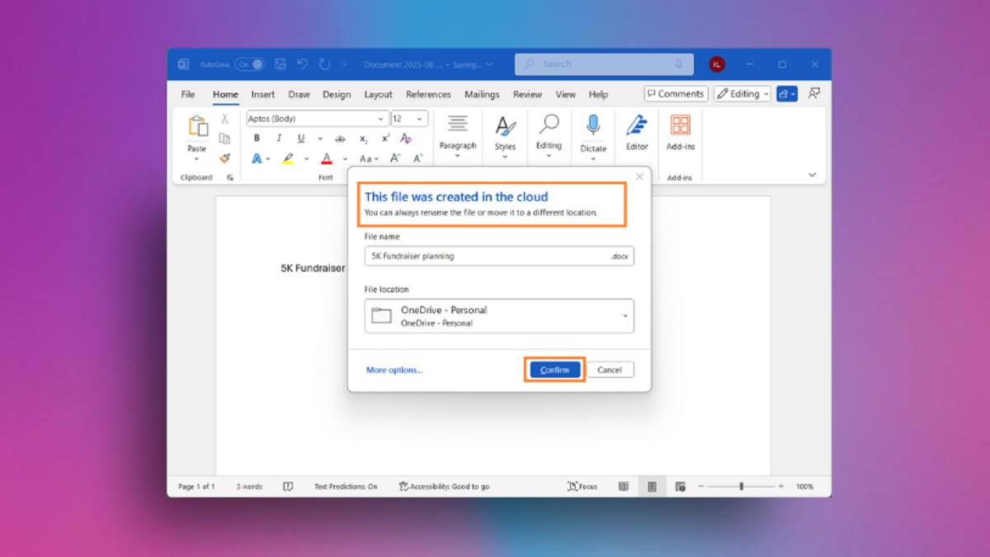The width and height of the screenshot is (990, 557).
Task: Launch the Editor pen icon
Action: pos(637,130)
